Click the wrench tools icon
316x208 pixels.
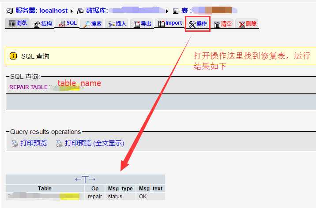coord(192,25)
